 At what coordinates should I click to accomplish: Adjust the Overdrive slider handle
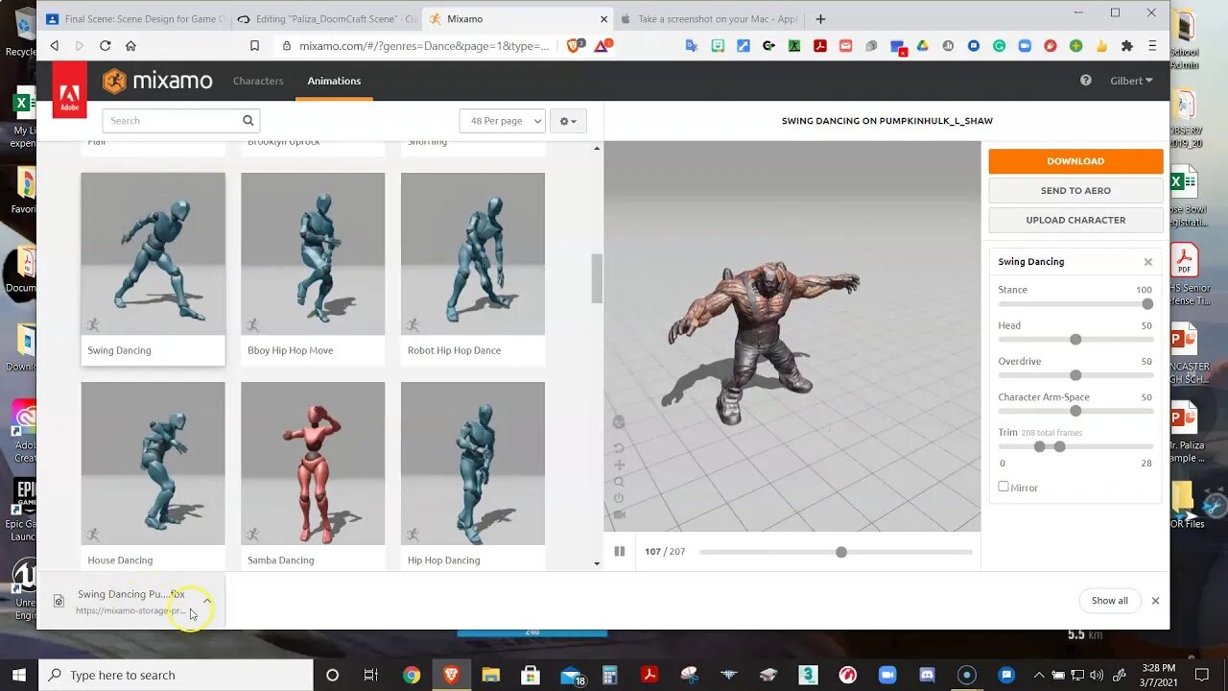coord(1075,375)
